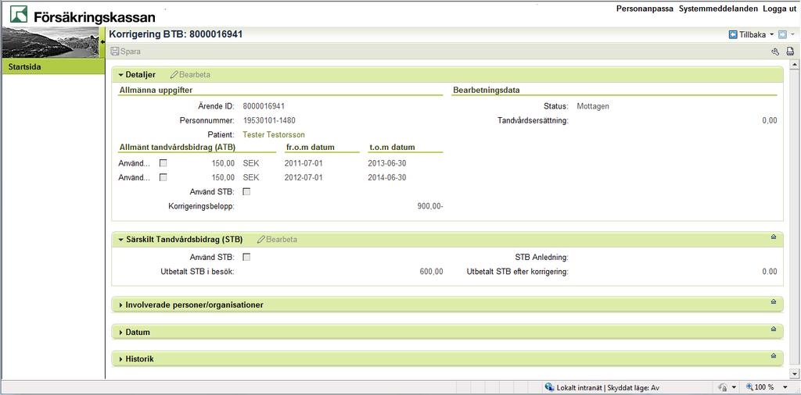801x395 pixels.
Task: Click the fr.o.m datum column header
Action: click(x=311, y=148)
